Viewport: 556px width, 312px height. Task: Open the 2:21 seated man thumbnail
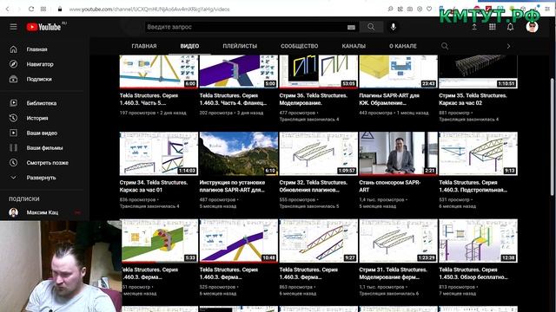[x=398, y=153]
